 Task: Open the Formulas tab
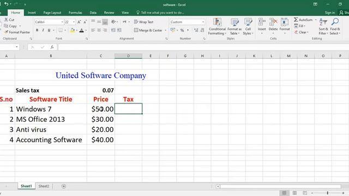[x=75, y=13]
